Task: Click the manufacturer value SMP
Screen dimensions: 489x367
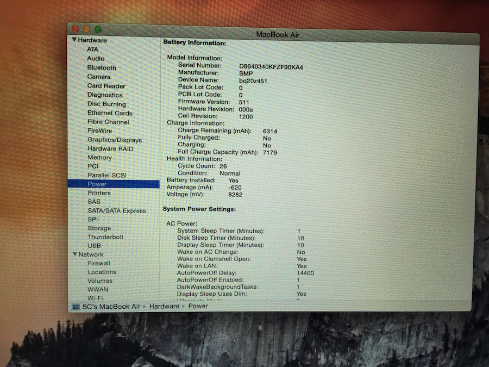Action: pyautogui.click(x=246, y=73)
